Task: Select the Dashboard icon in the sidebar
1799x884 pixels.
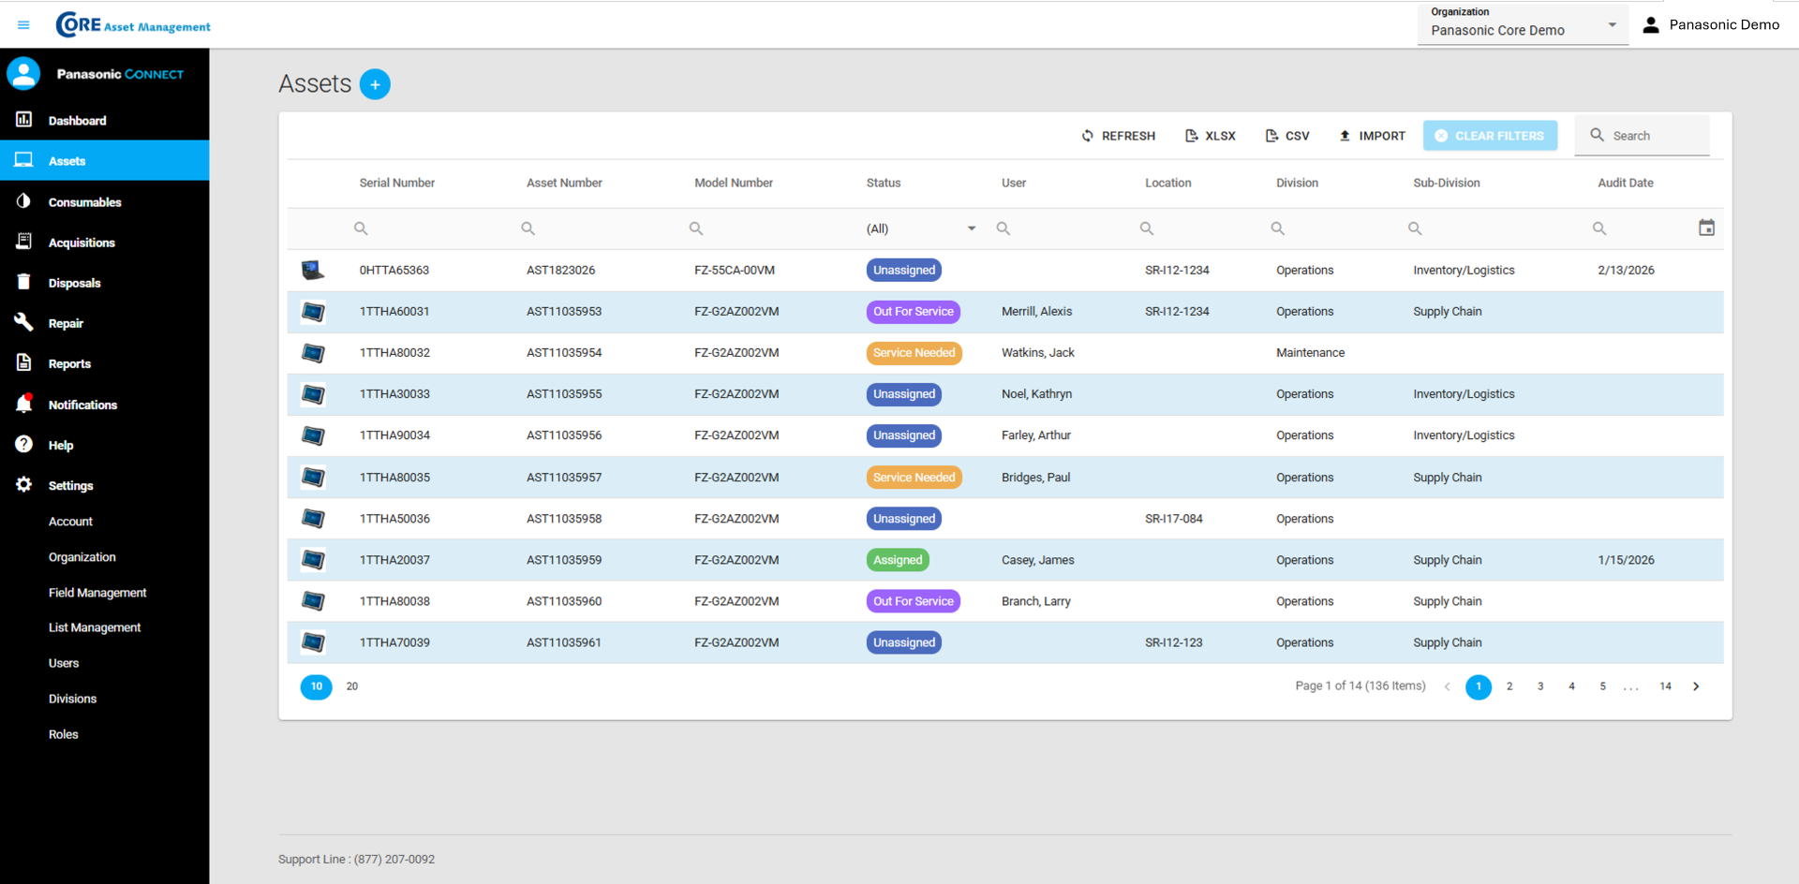Action: click(23, 120)
